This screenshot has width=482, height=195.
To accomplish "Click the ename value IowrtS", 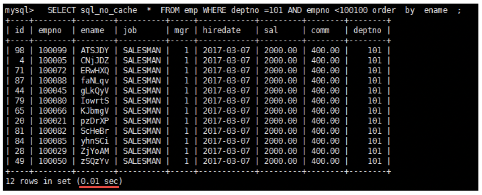I will point(95,101).
